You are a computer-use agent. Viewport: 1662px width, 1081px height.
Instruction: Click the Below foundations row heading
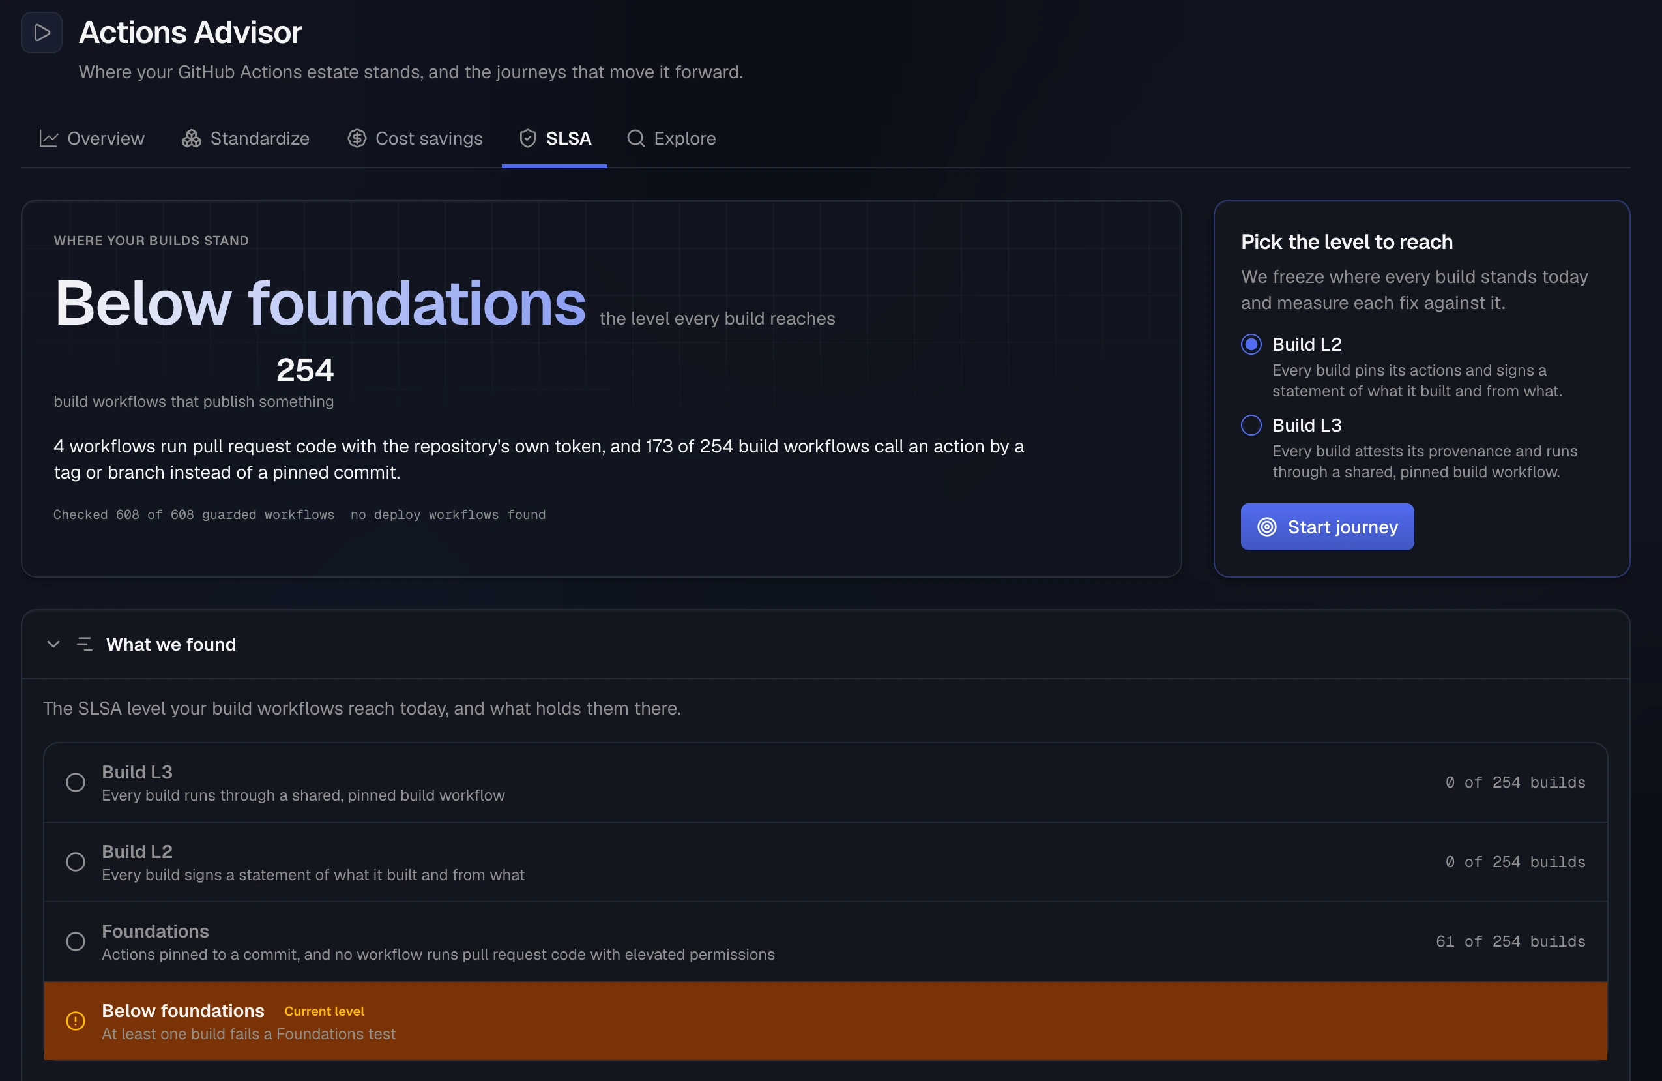tap(183, 1011)
